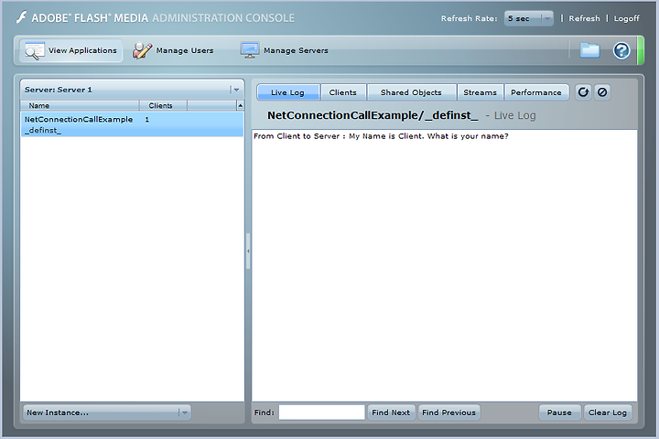The height and width of the screenshot is (439, 659).
Task: Click the Adobe Flash logo icon
Action: coord(21,17)
